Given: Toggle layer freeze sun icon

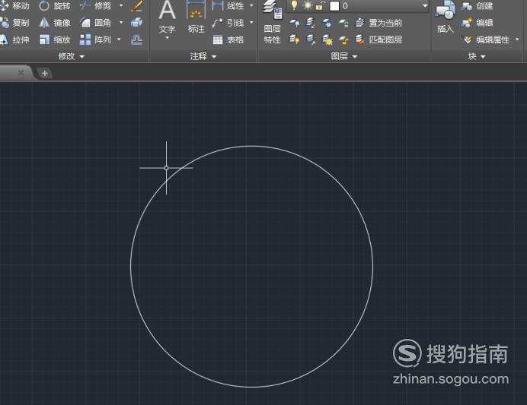Looking at the screenshot, I should [x=307, y=5].
